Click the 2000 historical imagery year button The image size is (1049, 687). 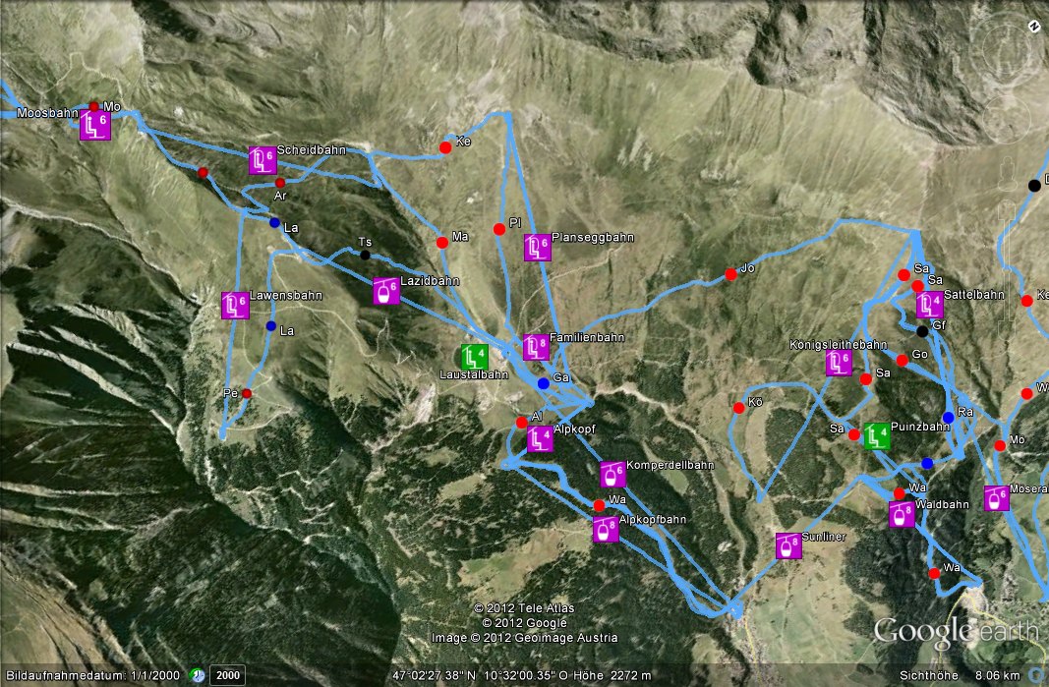click(227, 675)
